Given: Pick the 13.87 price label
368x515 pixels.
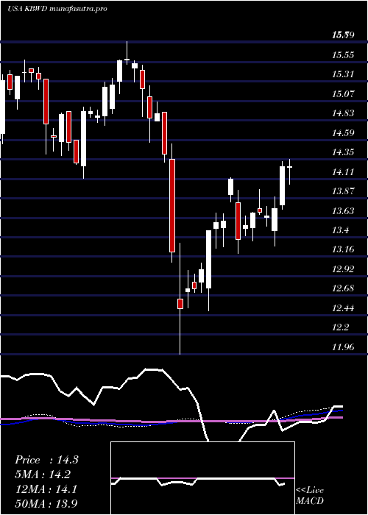Looking at the screenshot, I should click(x=343, y=191).
